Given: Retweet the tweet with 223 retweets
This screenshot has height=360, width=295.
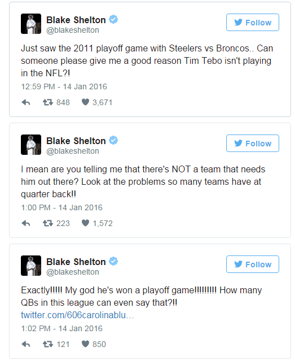Looking at the screenshot, I should [x=48, y=223].
